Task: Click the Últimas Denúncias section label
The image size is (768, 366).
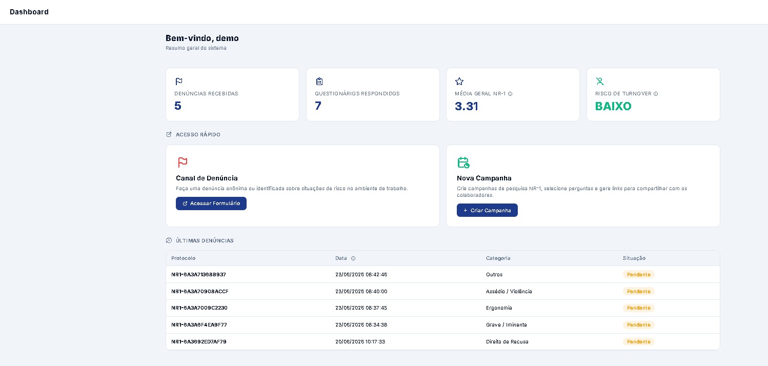Action: coord(205,240)
